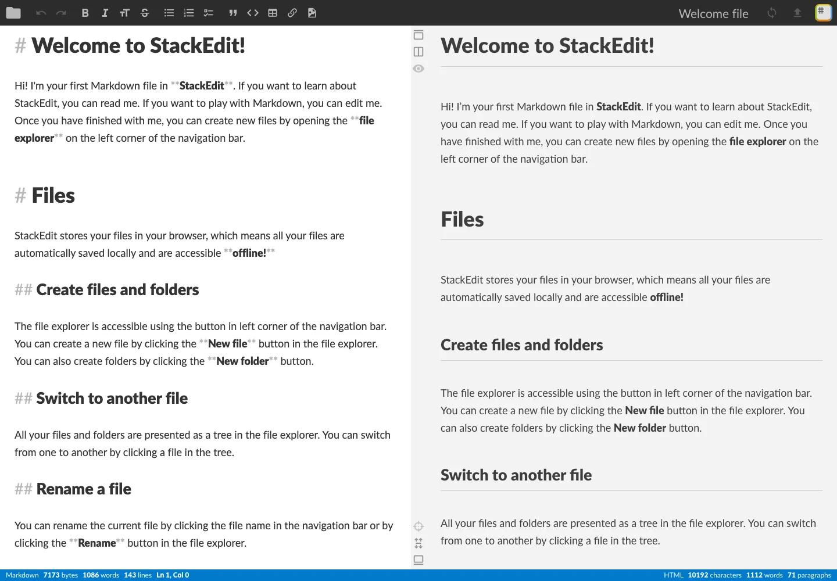Click preview heading 'Create files and folders'

click(522, 345)
